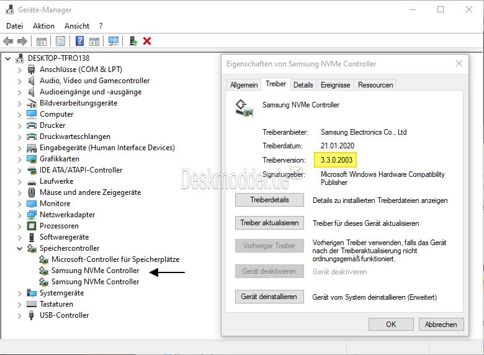Select Microsoft-Controller für Speicherplätze
This screenshot has width=484, height=355.
click(x=115, y=259)
